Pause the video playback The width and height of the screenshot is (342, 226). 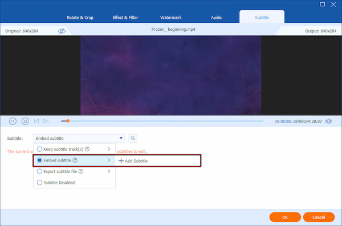[13, 121]
